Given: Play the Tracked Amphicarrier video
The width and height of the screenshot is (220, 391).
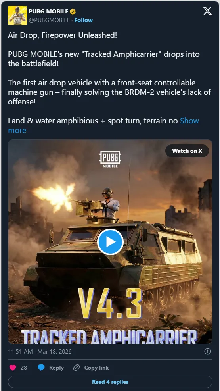Looking at the screenshot, I should pos(110,242).
